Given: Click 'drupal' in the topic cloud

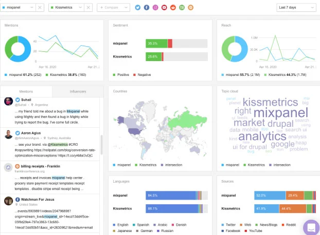Looking at the screenshot, I should (280, 124).
